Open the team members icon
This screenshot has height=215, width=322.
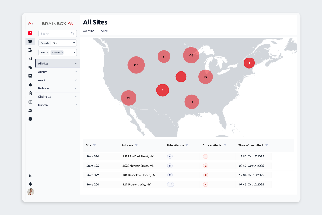(x=30, y=110)
